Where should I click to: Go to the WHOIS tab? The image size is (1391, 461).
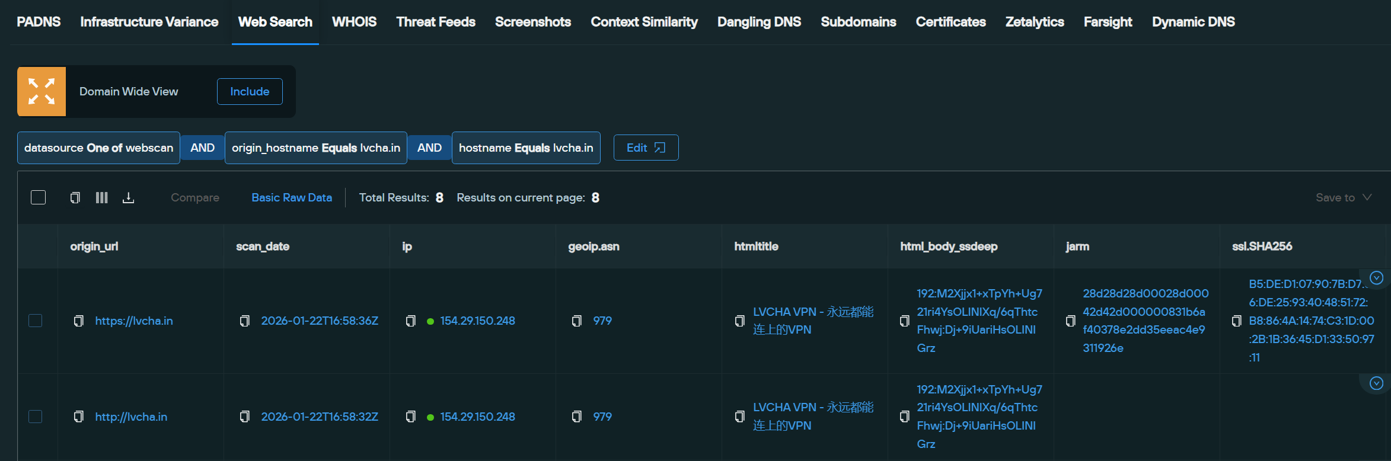[354, 22]
